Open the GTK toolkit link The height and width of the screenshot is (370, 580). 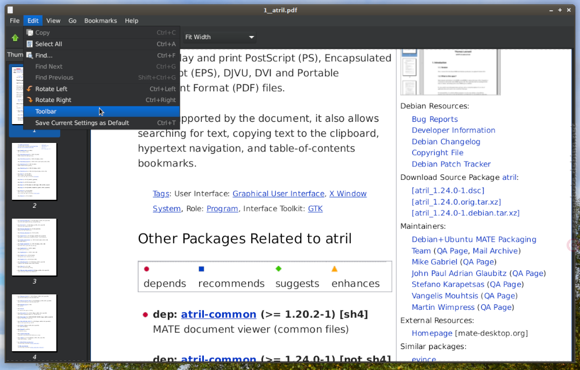(315, 209)
